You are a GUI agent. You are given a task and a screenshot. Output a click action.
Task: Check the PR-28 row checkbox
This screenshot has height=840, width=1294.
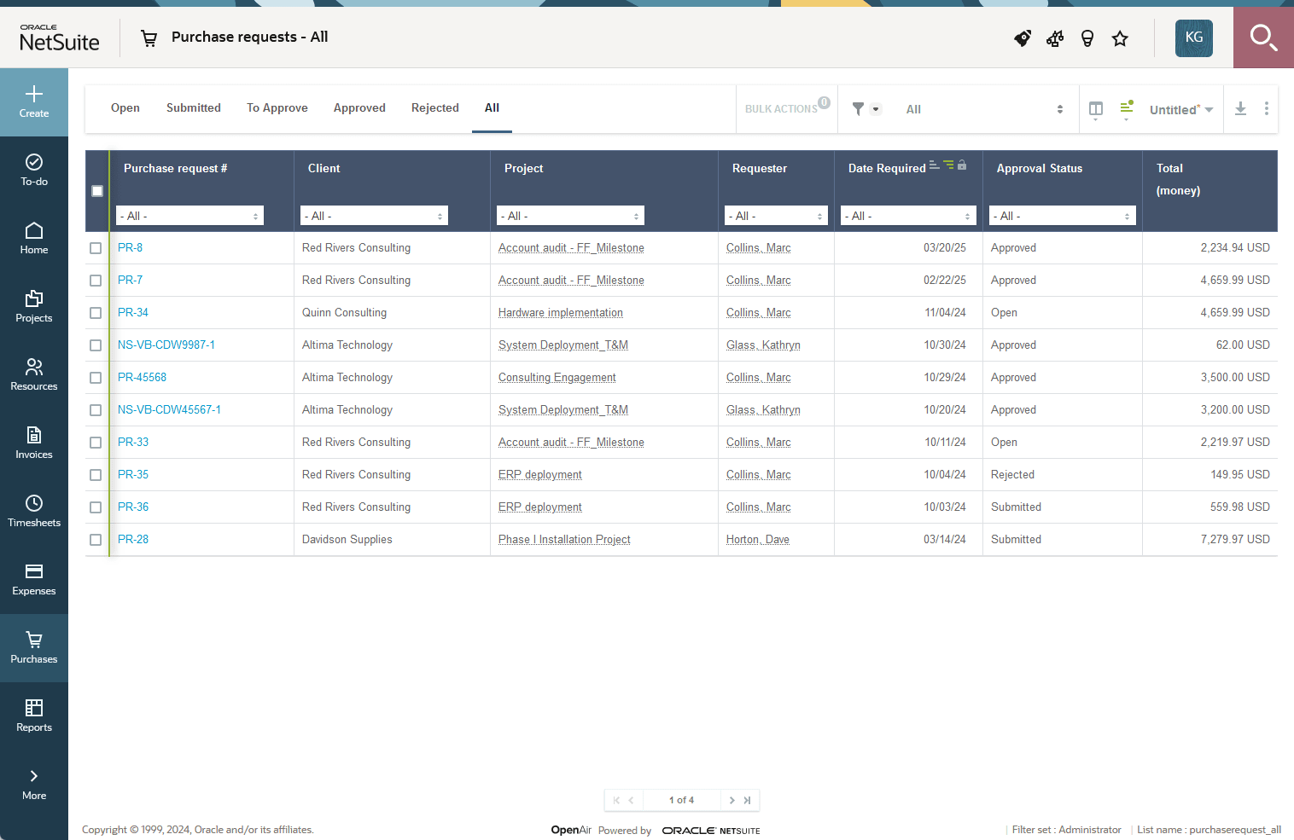point(96,540)
